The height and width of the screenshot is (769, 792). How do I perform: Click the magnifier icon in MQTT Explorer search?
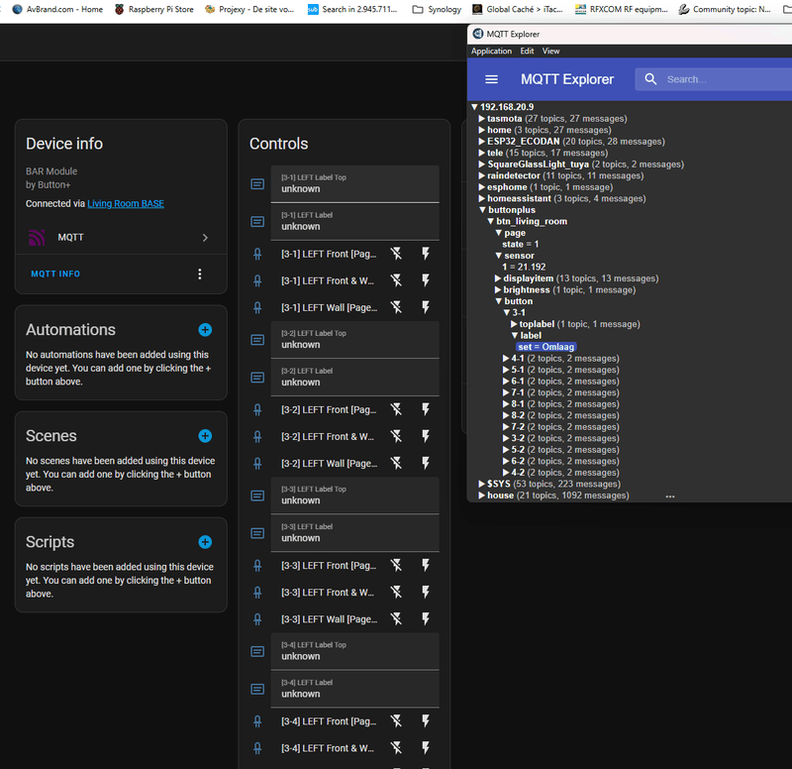click(650, 79)
